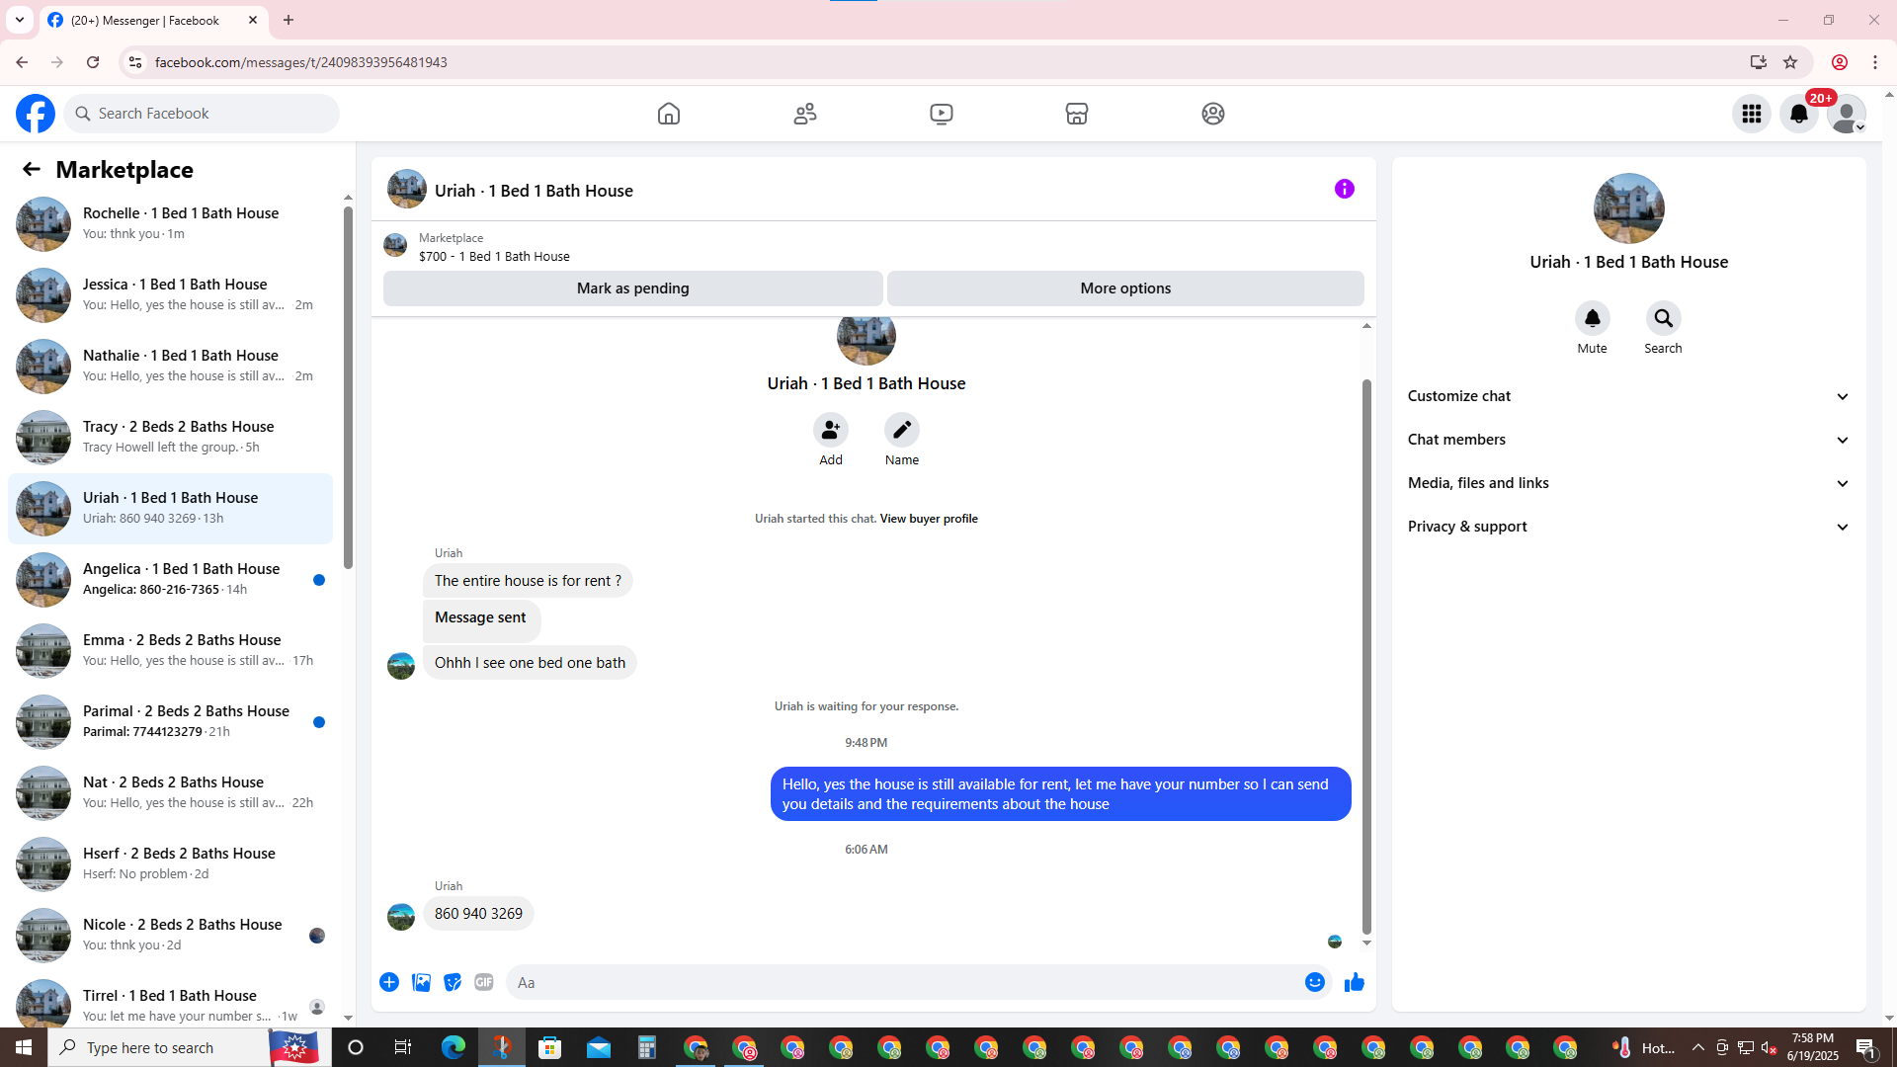
Task: Go back from Marketplace with arrow
Action: point(32,170)
